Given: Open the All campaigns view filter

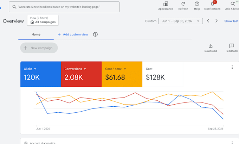Looking at the screenshot, I should click(x=43, y=20).
